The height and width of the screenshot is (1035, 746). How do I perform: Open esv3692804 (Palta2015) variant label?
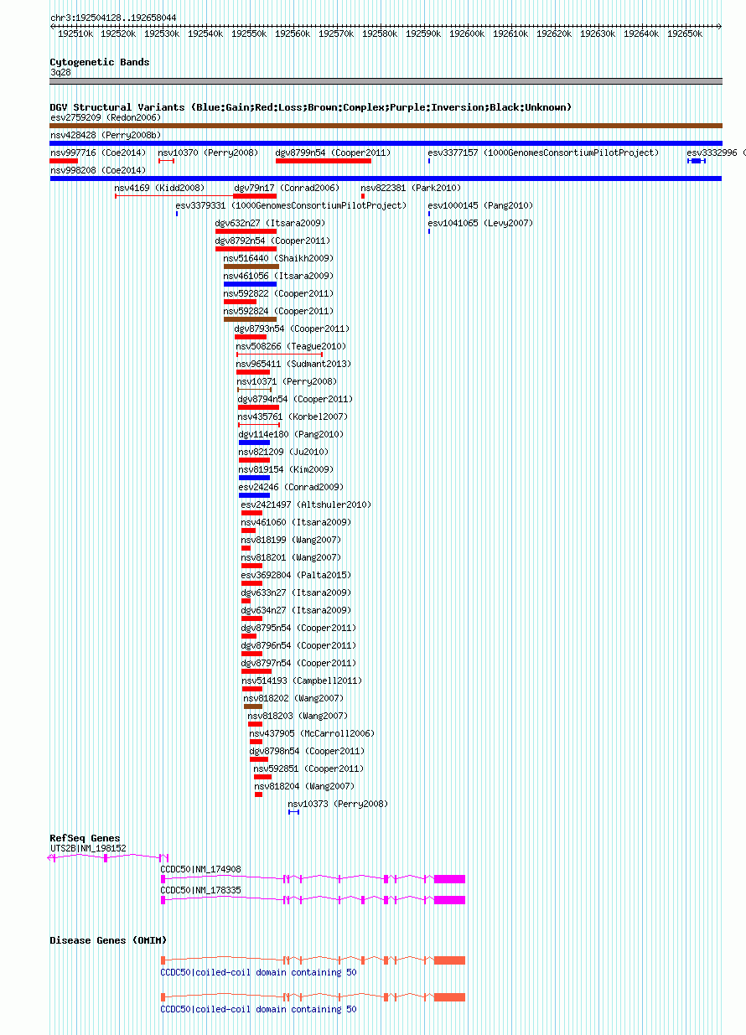click(x=297, y=575)
